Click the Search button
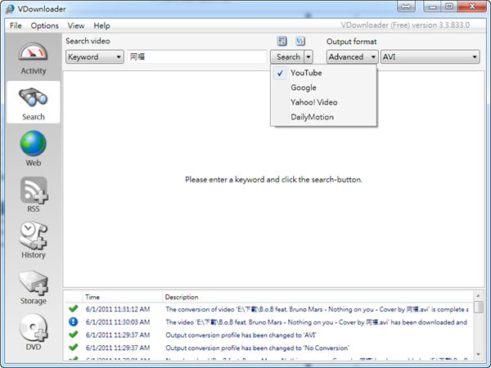Screen dimensions: 491x368 pyautogui.click(x=288, y=57)
